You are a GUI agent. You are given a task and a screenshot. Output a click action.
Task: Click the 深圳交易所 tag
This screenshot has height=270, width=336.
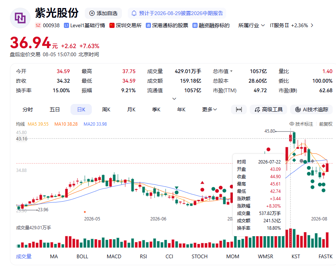click(x=129, y=25)
